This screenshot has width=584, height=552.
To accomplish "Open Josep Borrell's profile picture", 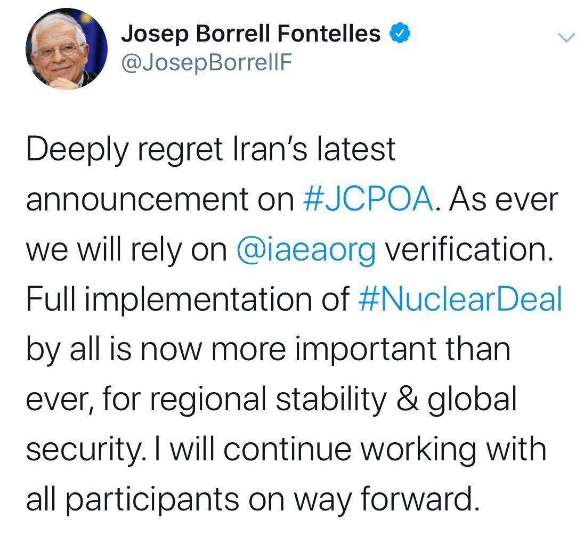I will pyautogui.click(x=67, y=49).
